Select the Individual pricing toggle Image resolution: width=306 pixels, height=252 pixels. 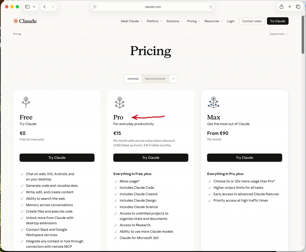(x=133, y=79)
